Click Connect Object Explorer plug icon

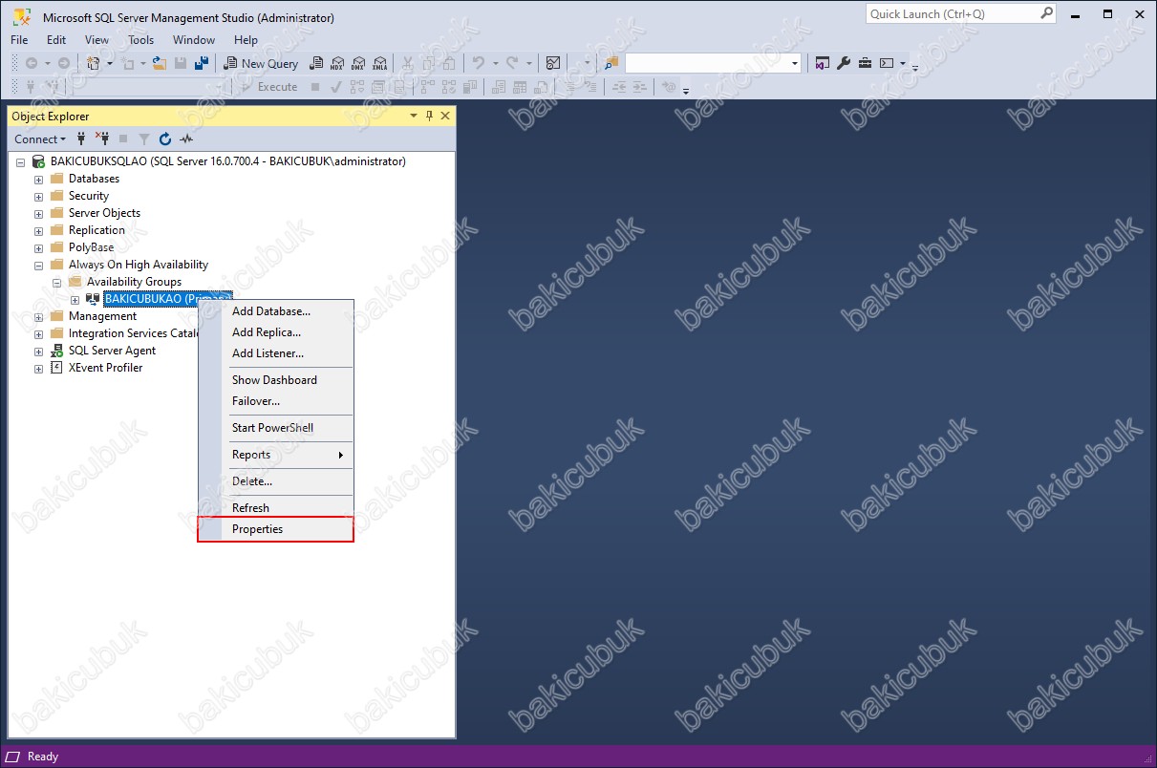pyautogui.click(x=81, y=139)
